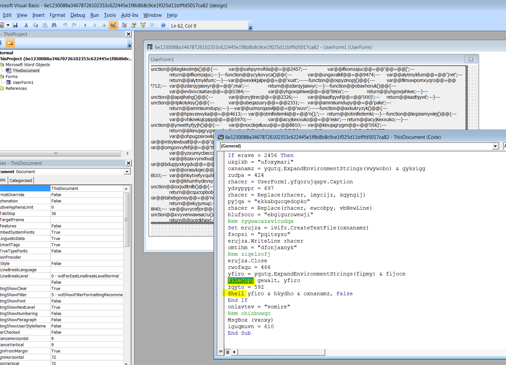
Task: Click the Paste clipboard icon
Action: tap(45, 25)
